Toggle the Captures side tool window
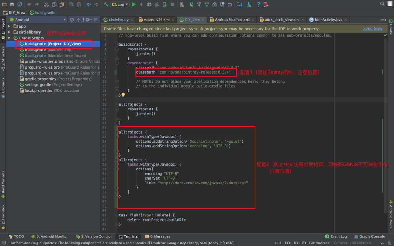The width and height of the screenshot is (394, 246). pos(3,88)
